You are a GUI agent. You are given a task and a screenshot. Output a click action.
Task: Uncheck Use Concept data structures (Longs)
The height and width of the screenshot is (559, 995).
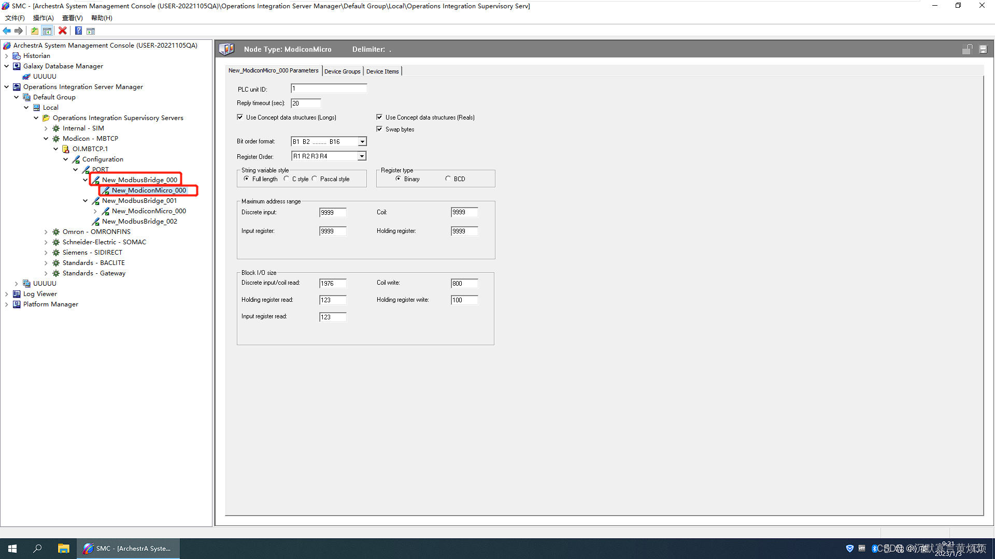(240, 117)
